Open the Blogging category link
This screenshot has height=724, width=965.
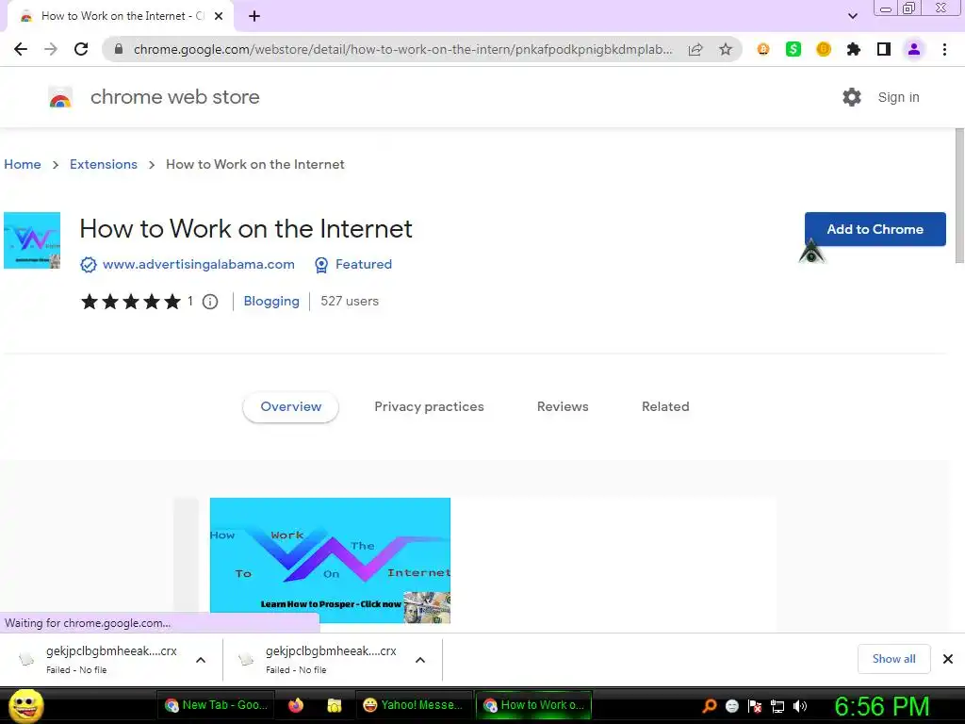pos(271,301)
